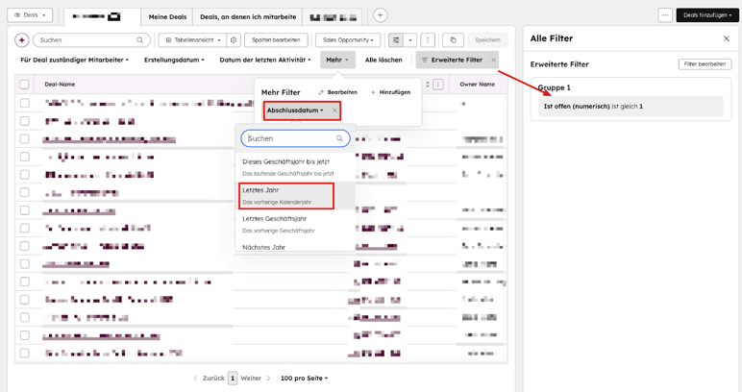Tick the select-all checkbox in the table header
This screenshot has height=392, width=742.
point(25,85)
